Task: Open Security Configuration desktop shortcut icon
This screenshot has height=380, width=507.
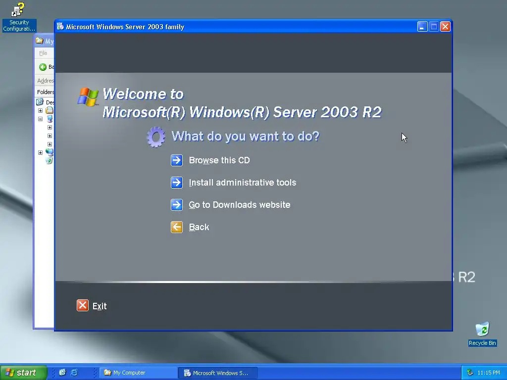Action: point(18,10)
